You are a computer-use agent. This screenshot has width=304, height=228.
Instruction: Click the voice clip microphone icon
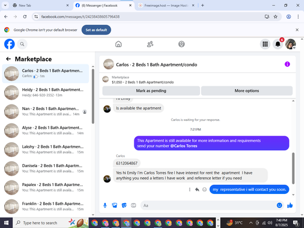click(105, 206)
